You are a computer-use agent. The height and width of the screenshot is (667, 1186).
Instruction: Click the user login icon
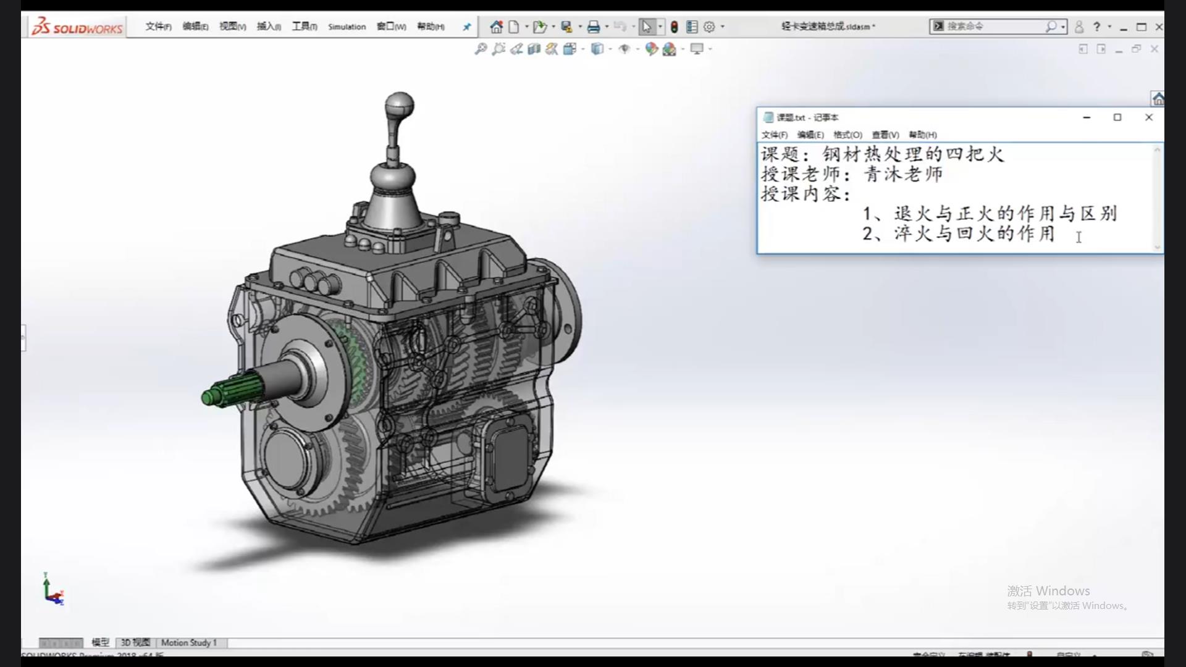click(x=1079, y=27)
